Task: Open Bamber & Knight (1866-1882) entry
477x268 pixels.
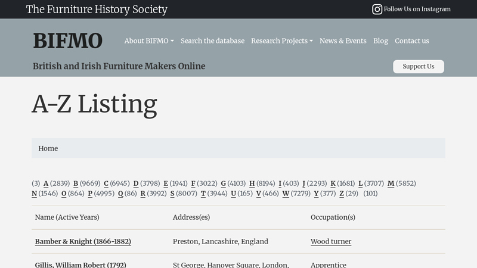Action: (83, 241)
